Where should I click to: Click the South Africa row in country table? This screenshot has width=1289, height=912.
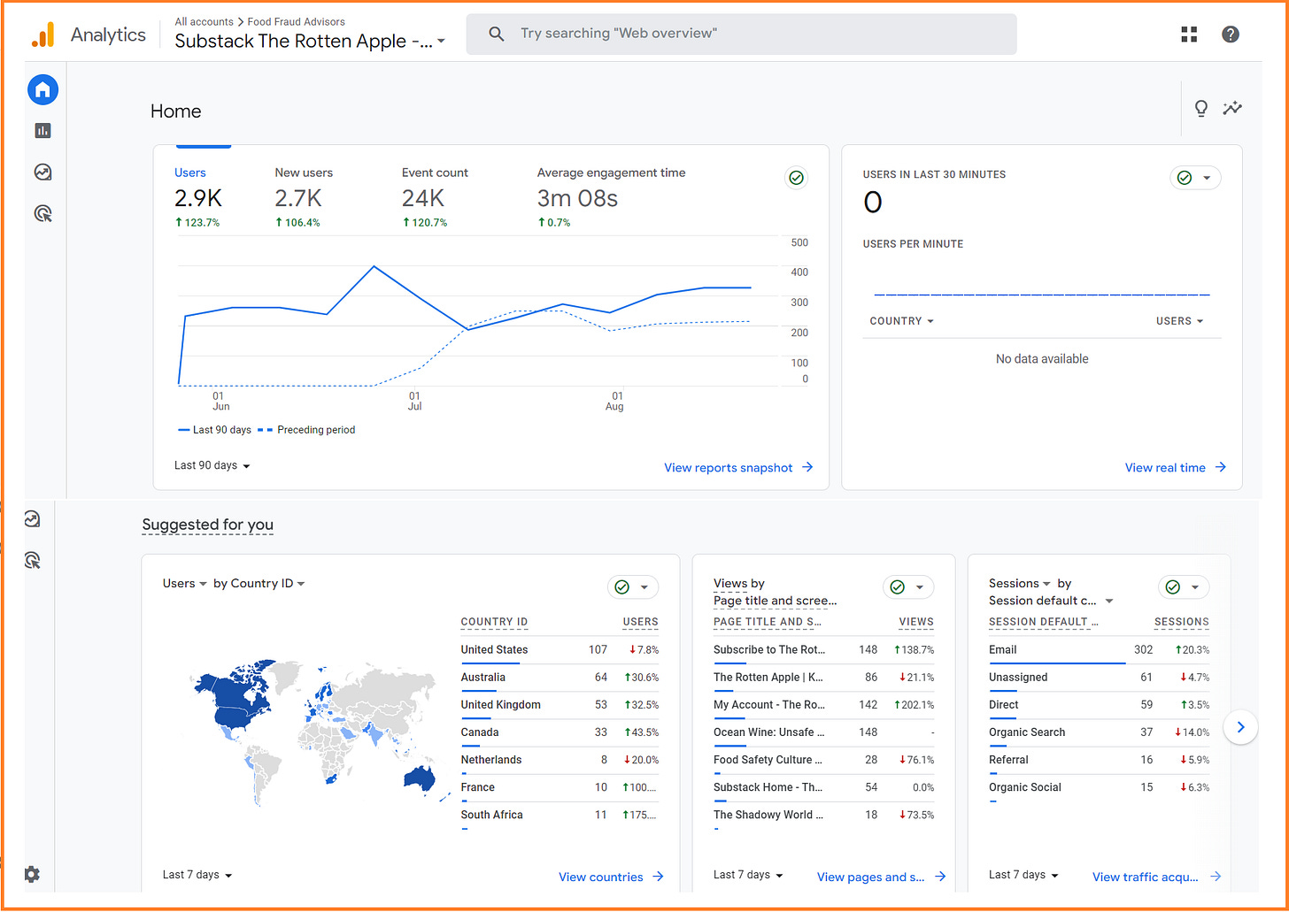click(x=560, y=815)
